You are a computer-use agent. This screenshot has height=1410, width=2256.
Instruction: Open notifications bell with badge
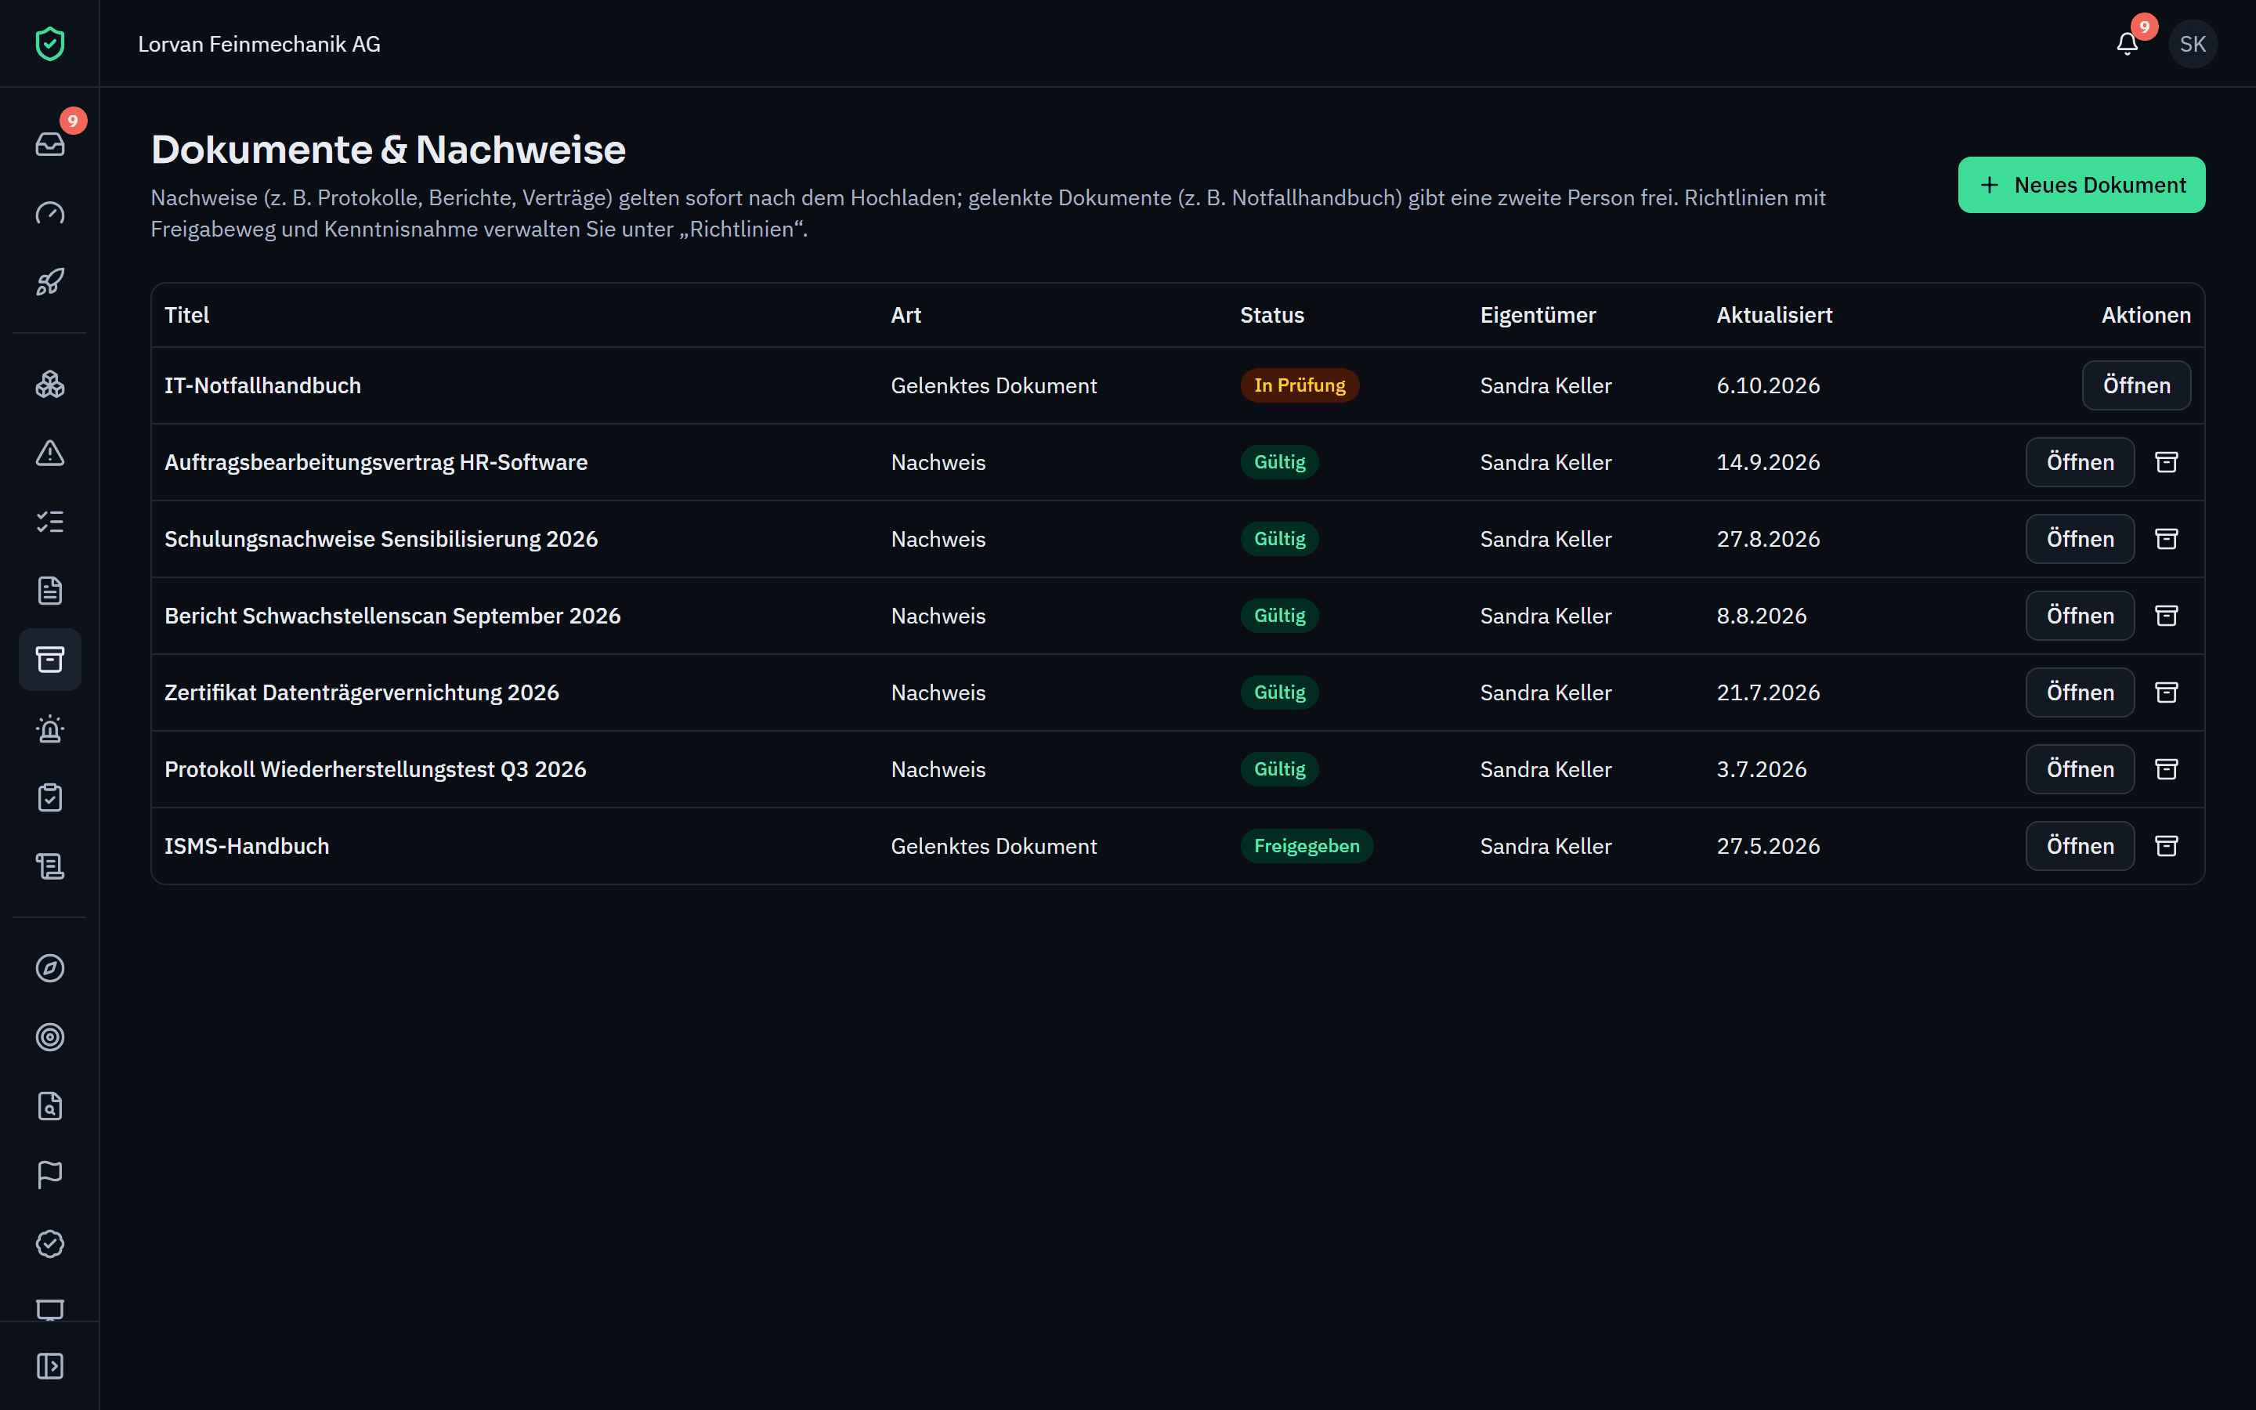(2128, 44)
